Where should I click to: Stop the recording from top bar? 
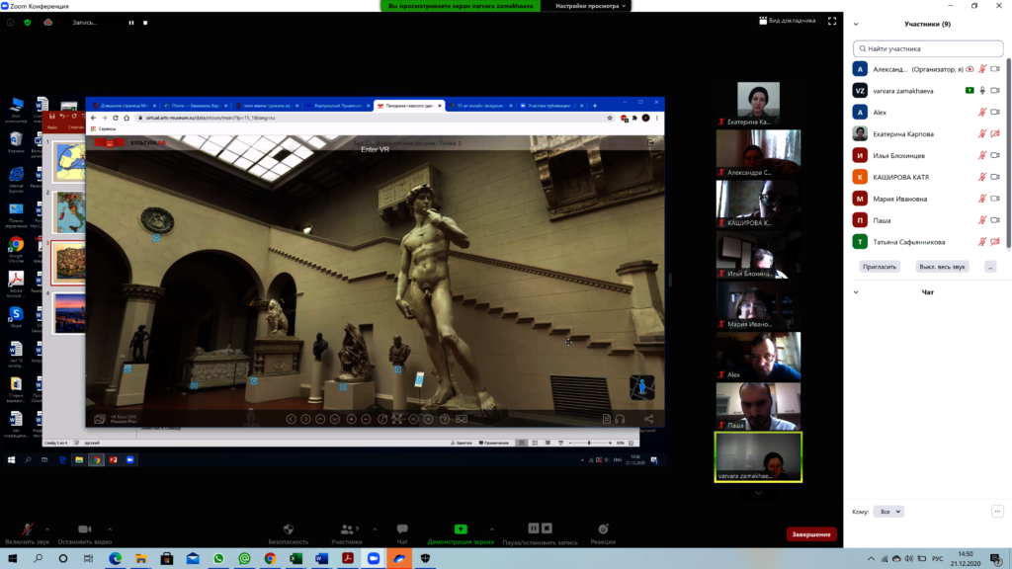(145, 23)
